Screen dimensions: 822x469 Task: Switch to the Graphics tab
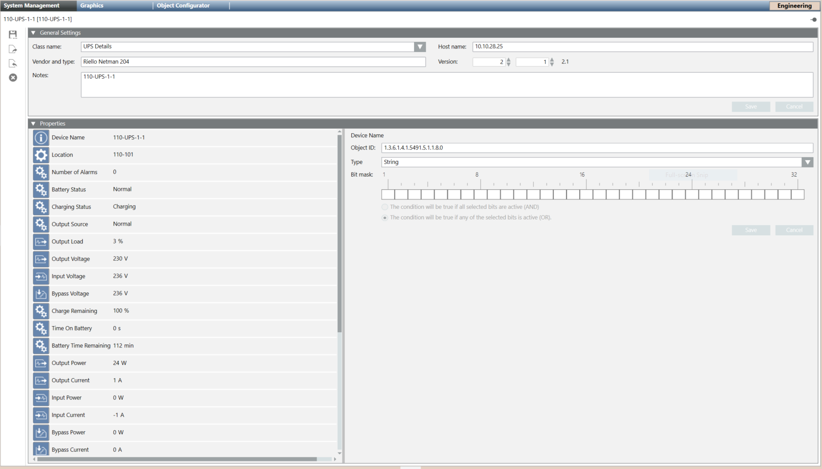[92, 6]
